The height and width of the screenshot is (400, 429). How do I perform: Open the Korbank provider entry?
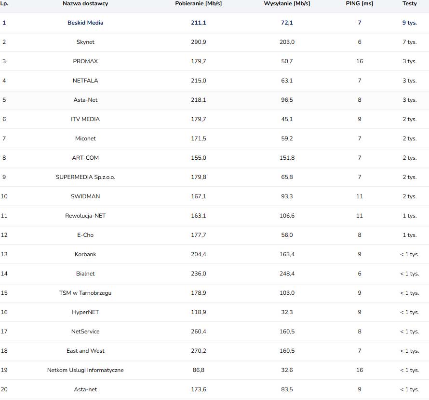[85, 254]
